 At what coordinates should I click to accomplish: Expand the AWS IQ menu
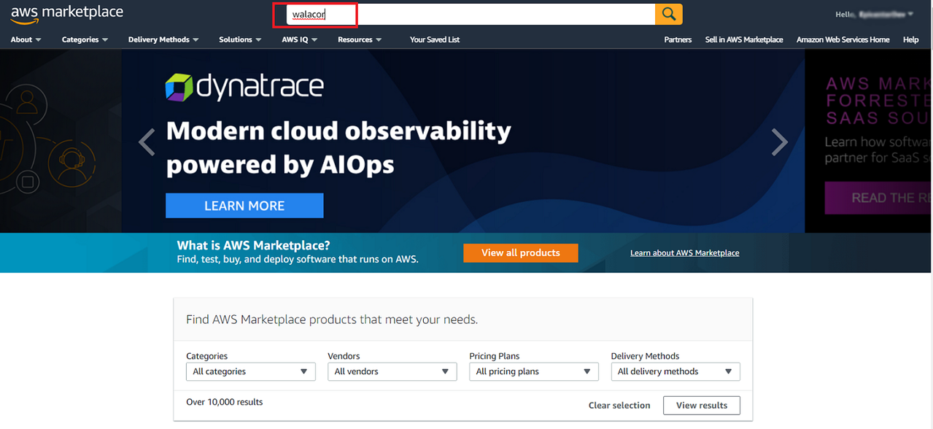(x=300, y=39)
